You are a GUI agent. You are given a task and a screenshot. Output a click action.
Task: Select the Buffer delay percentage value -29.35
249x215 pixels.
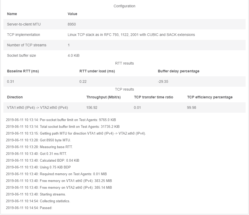163,81
